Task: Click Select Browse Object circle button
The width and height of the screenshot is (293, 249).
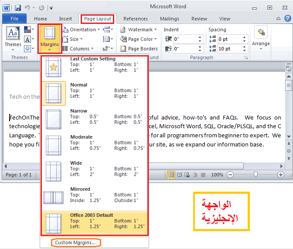Action: (289, 151)
